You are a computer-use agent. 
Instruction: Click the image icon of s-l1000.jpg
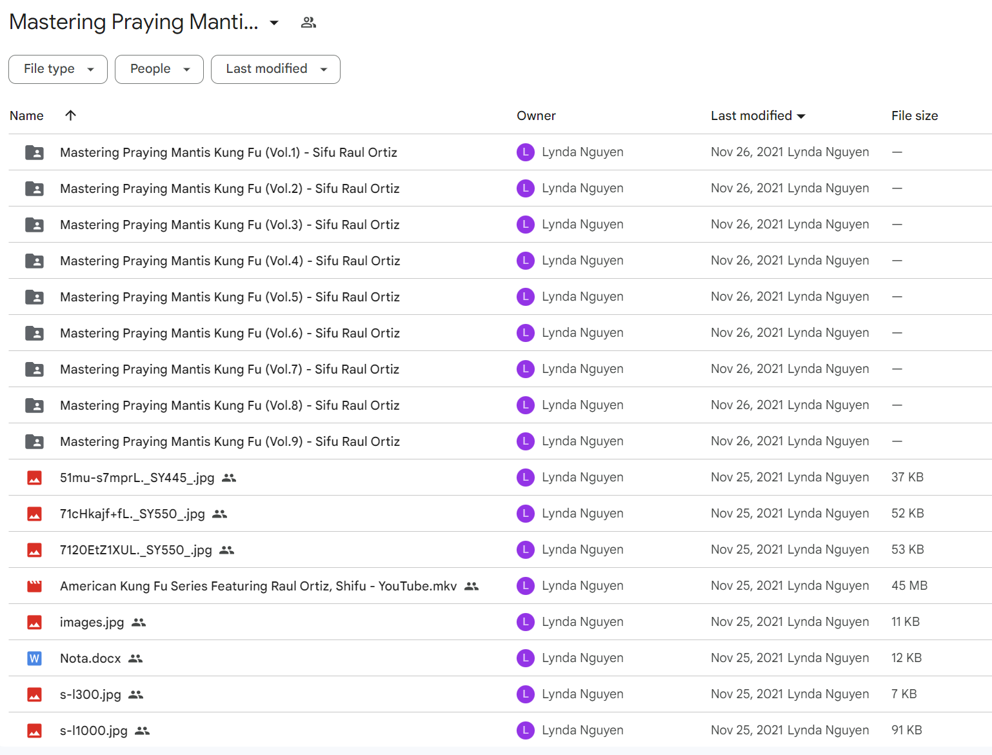pos(34,730)
